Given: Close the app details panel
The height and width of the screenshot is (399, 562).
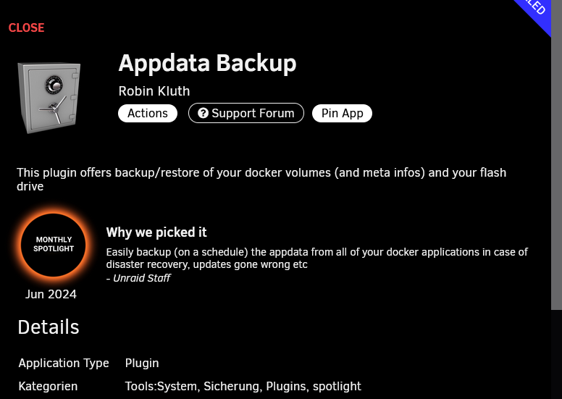Looking at the screenshot, I should click(x=27, y=28).
